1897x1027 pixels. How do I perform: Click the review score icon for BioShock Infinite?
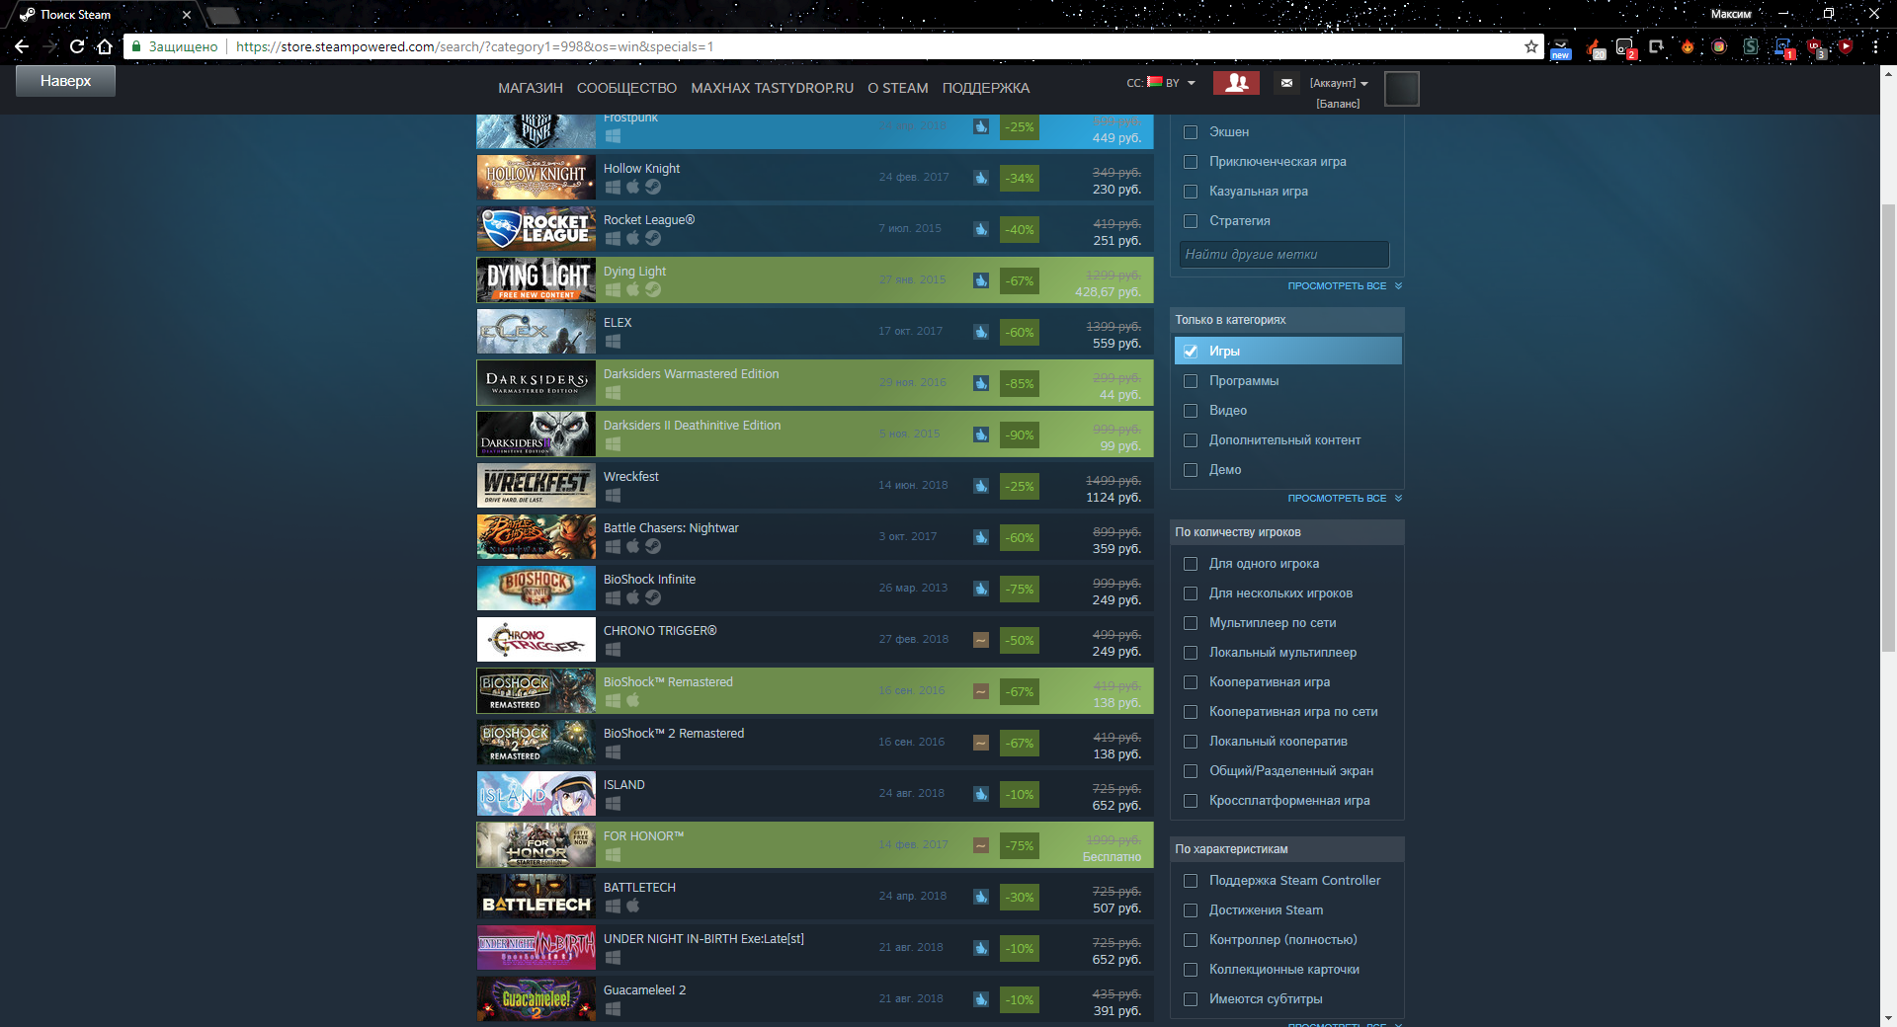click(981, 589)
